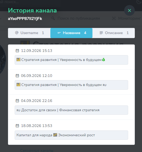Viewport: 142px width, 152px height.
Task: Click the calendar icon next to 04.09.2026 22:16
Action: [17, 101]
